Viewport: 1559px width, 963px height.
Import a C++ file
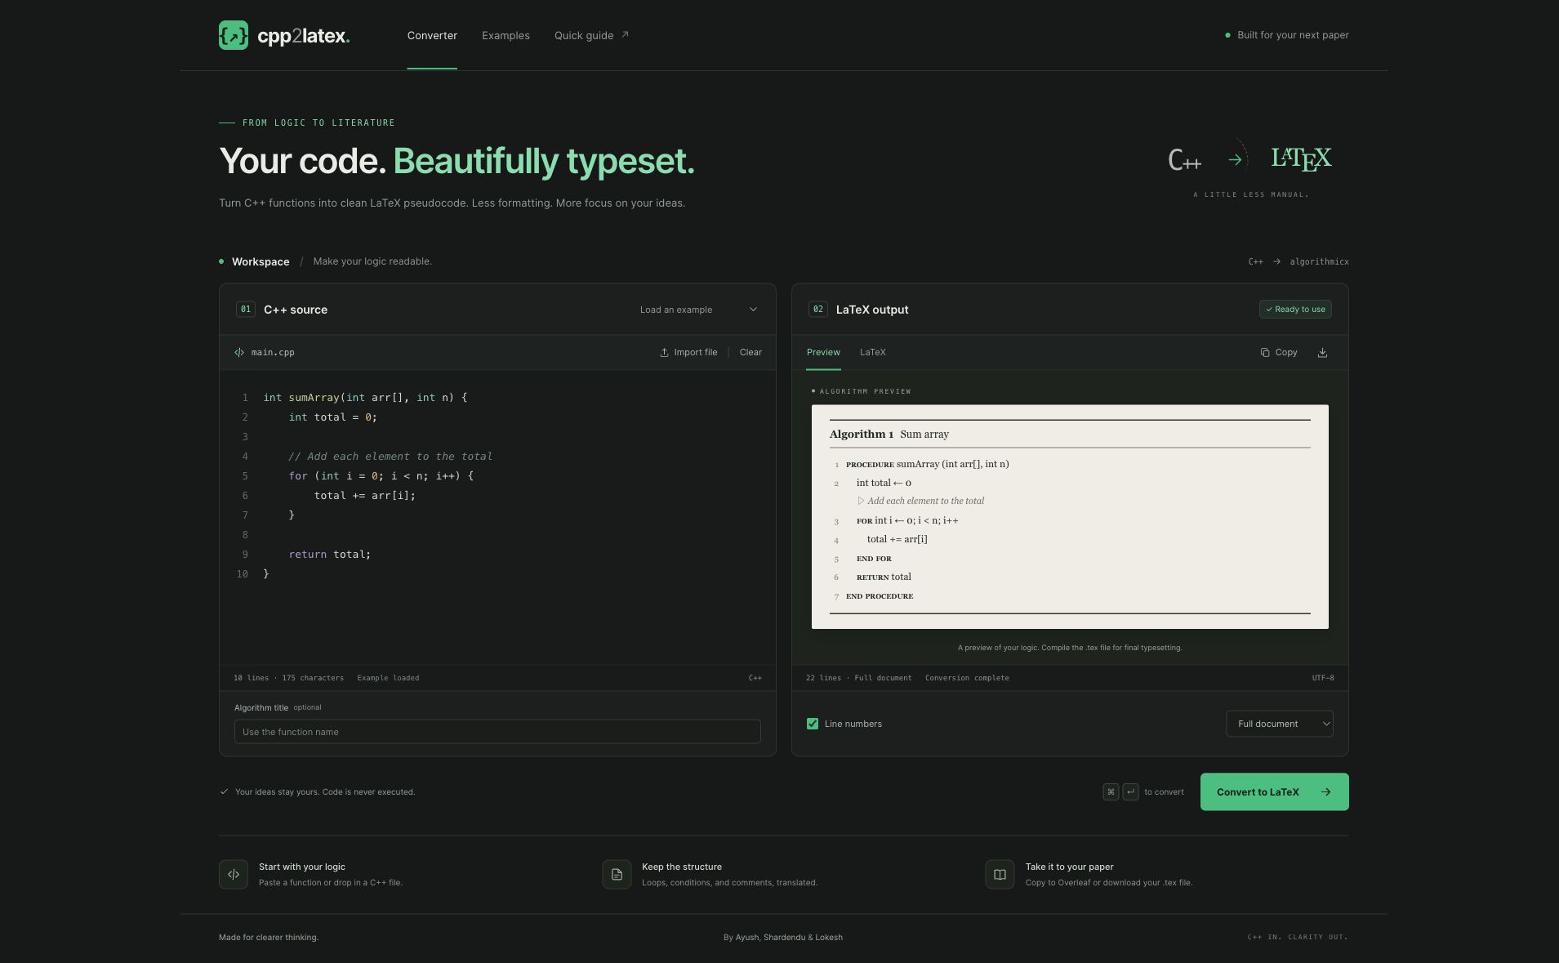click(688, 352)
